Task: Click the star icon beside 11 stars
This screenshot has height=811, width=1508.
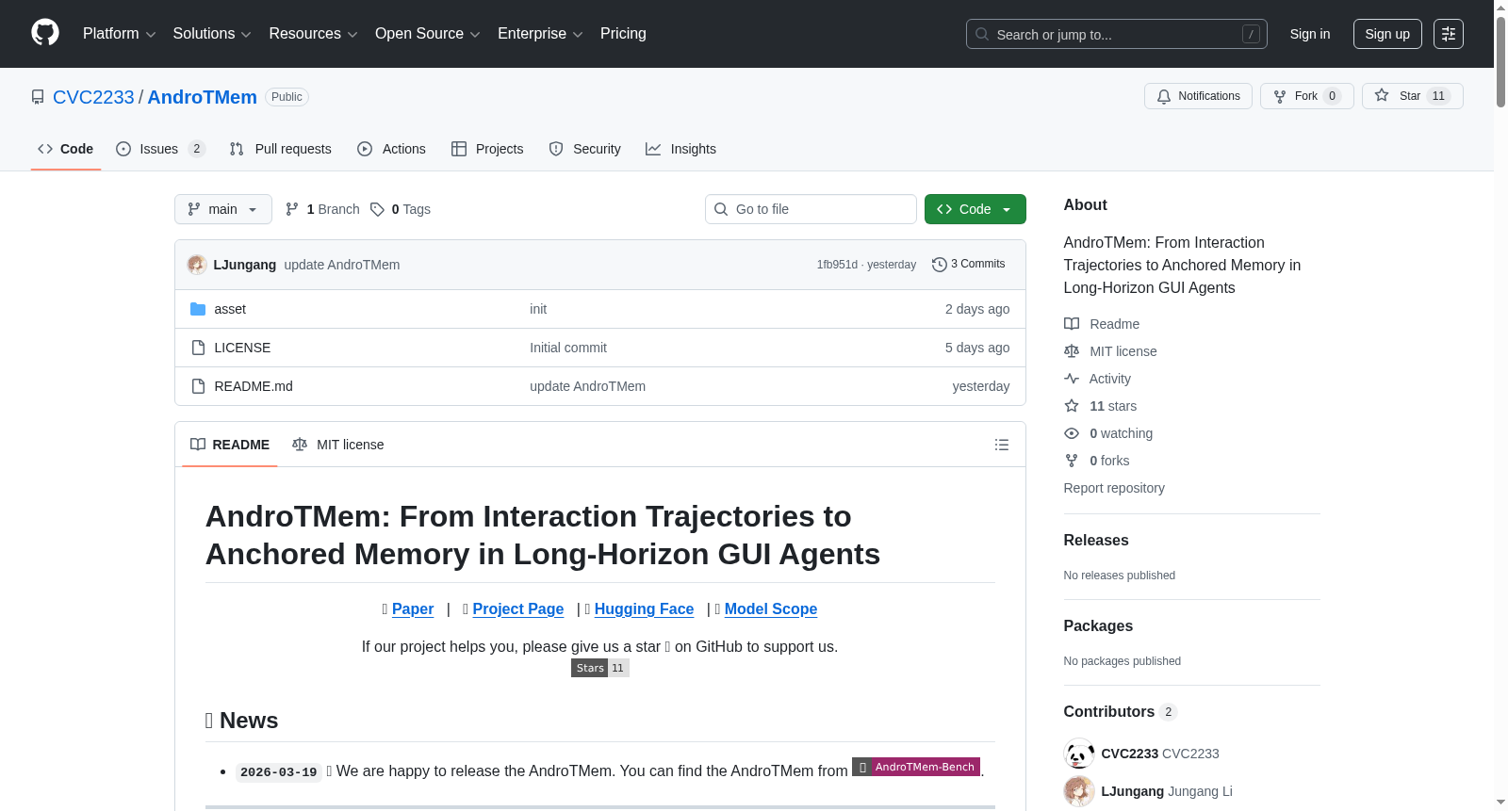Action: point(1072,406)
